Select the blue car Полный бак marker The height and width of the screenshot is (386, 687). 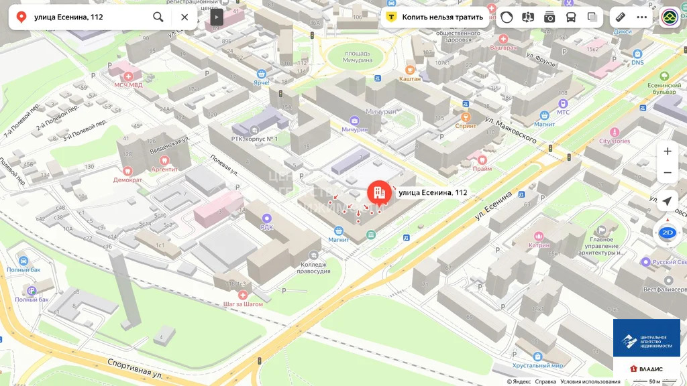[23, 261]
